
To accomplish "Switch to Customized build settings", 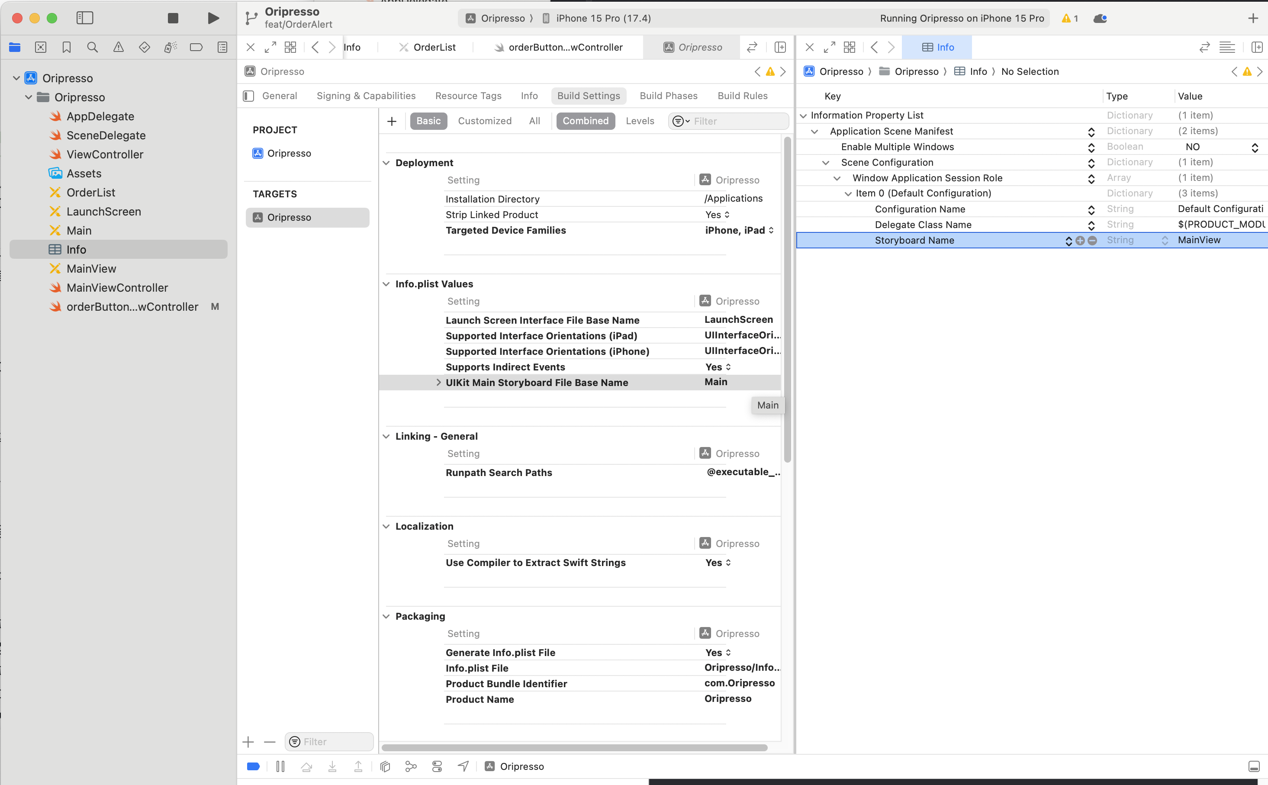I will pyautogui.click(x=484, y=121).
